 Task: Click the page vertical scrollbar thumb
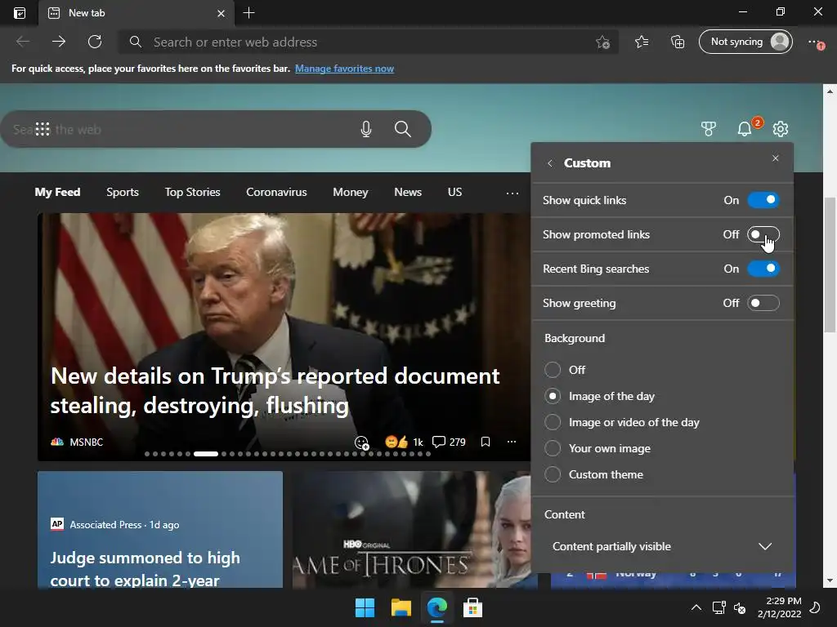[830, 265]
